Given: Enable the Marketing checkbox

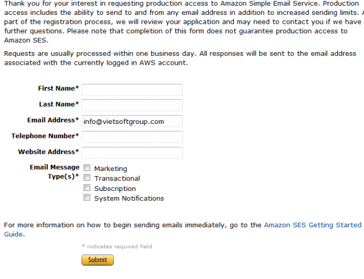Looking at the screenshot, I should pos(88,168).
